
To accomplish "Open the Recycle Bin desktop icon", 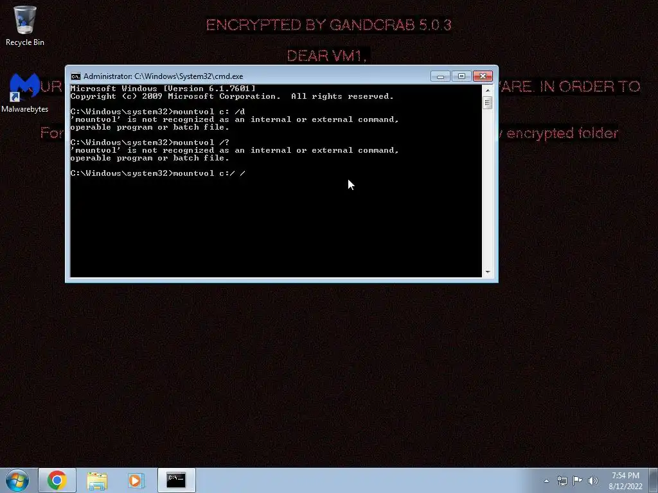I will (x=25, y=25).
